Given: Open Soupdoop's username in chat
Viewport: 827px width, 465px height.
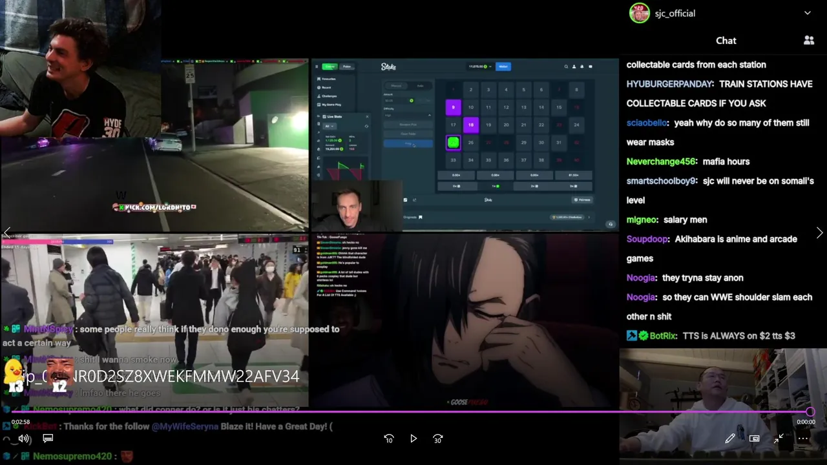Looking at the screenshot, I should click(647, 239).
